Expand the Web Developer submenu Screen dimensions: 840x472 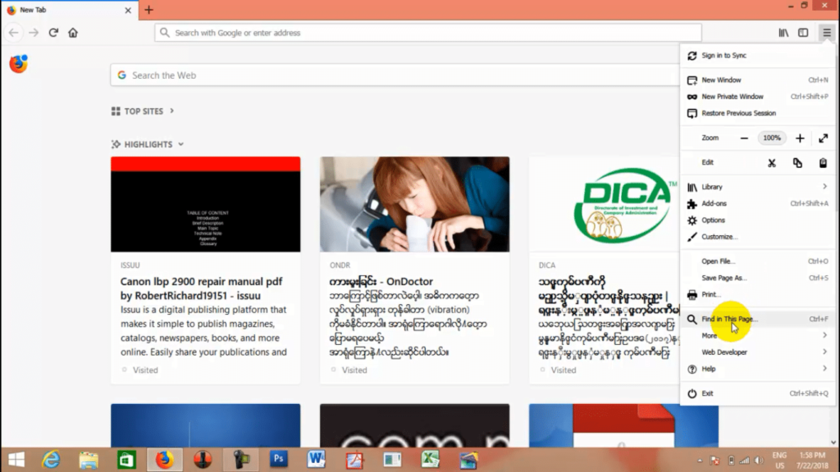(757, 352)
